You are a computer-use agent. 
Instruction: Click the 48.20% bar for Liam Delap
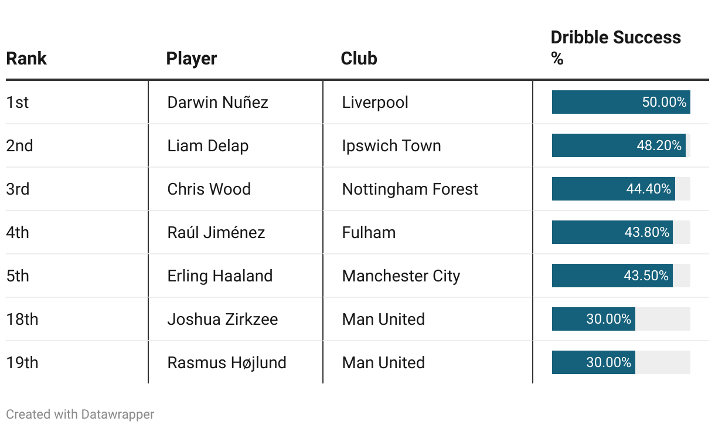(619, 145)
